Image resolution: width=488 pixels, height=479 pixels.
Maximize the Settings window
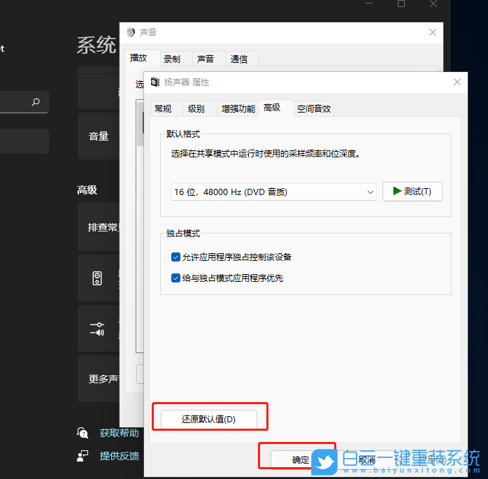[x=401, y=3]
